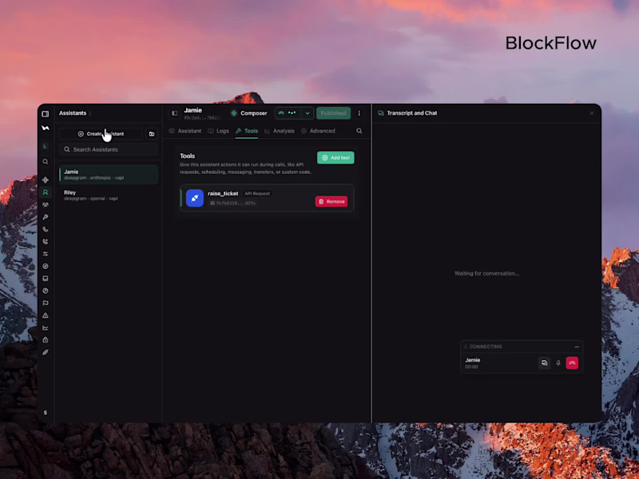The height and width of the screenshot is (479, 639).
Task: Open chat icon in the call widget
Action: click(545, 363)
